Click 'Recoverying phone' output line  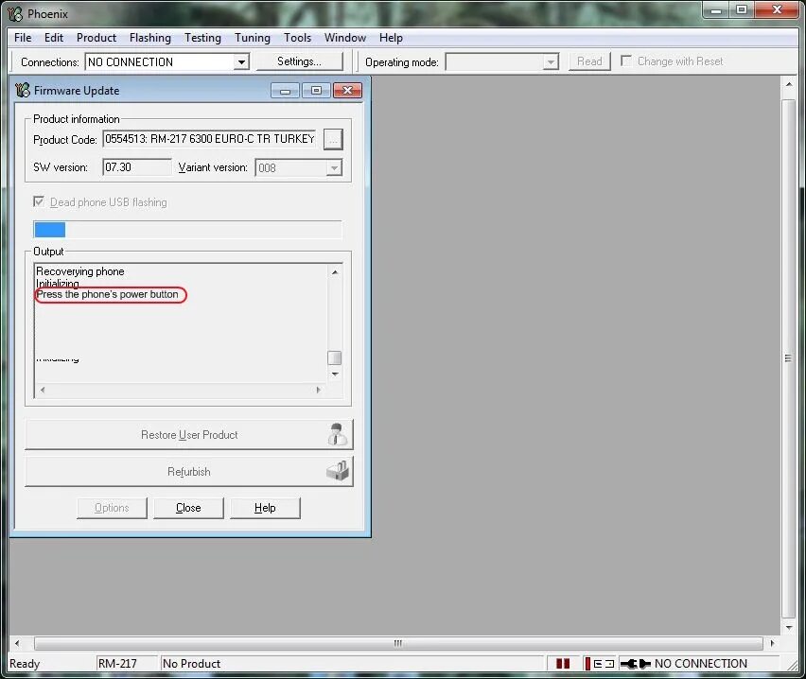pyautogui.click(x=80, y=271)
